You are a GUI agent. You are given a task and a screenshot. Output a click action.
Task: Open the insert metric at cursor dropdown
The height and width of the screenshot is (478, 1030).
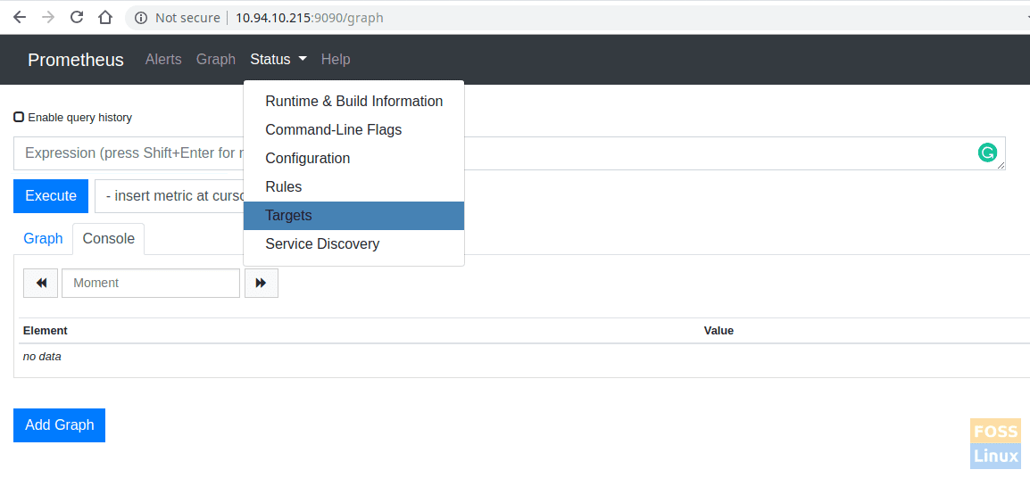coord(170,196)
